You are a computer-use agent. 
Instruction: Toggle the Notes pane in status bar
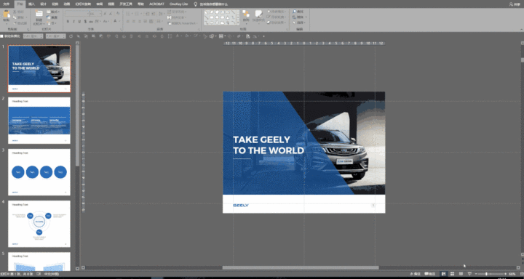click(415, 274)
